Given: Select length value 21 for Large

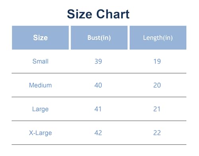Looking at the screenshot, I should tap(157, 109).
